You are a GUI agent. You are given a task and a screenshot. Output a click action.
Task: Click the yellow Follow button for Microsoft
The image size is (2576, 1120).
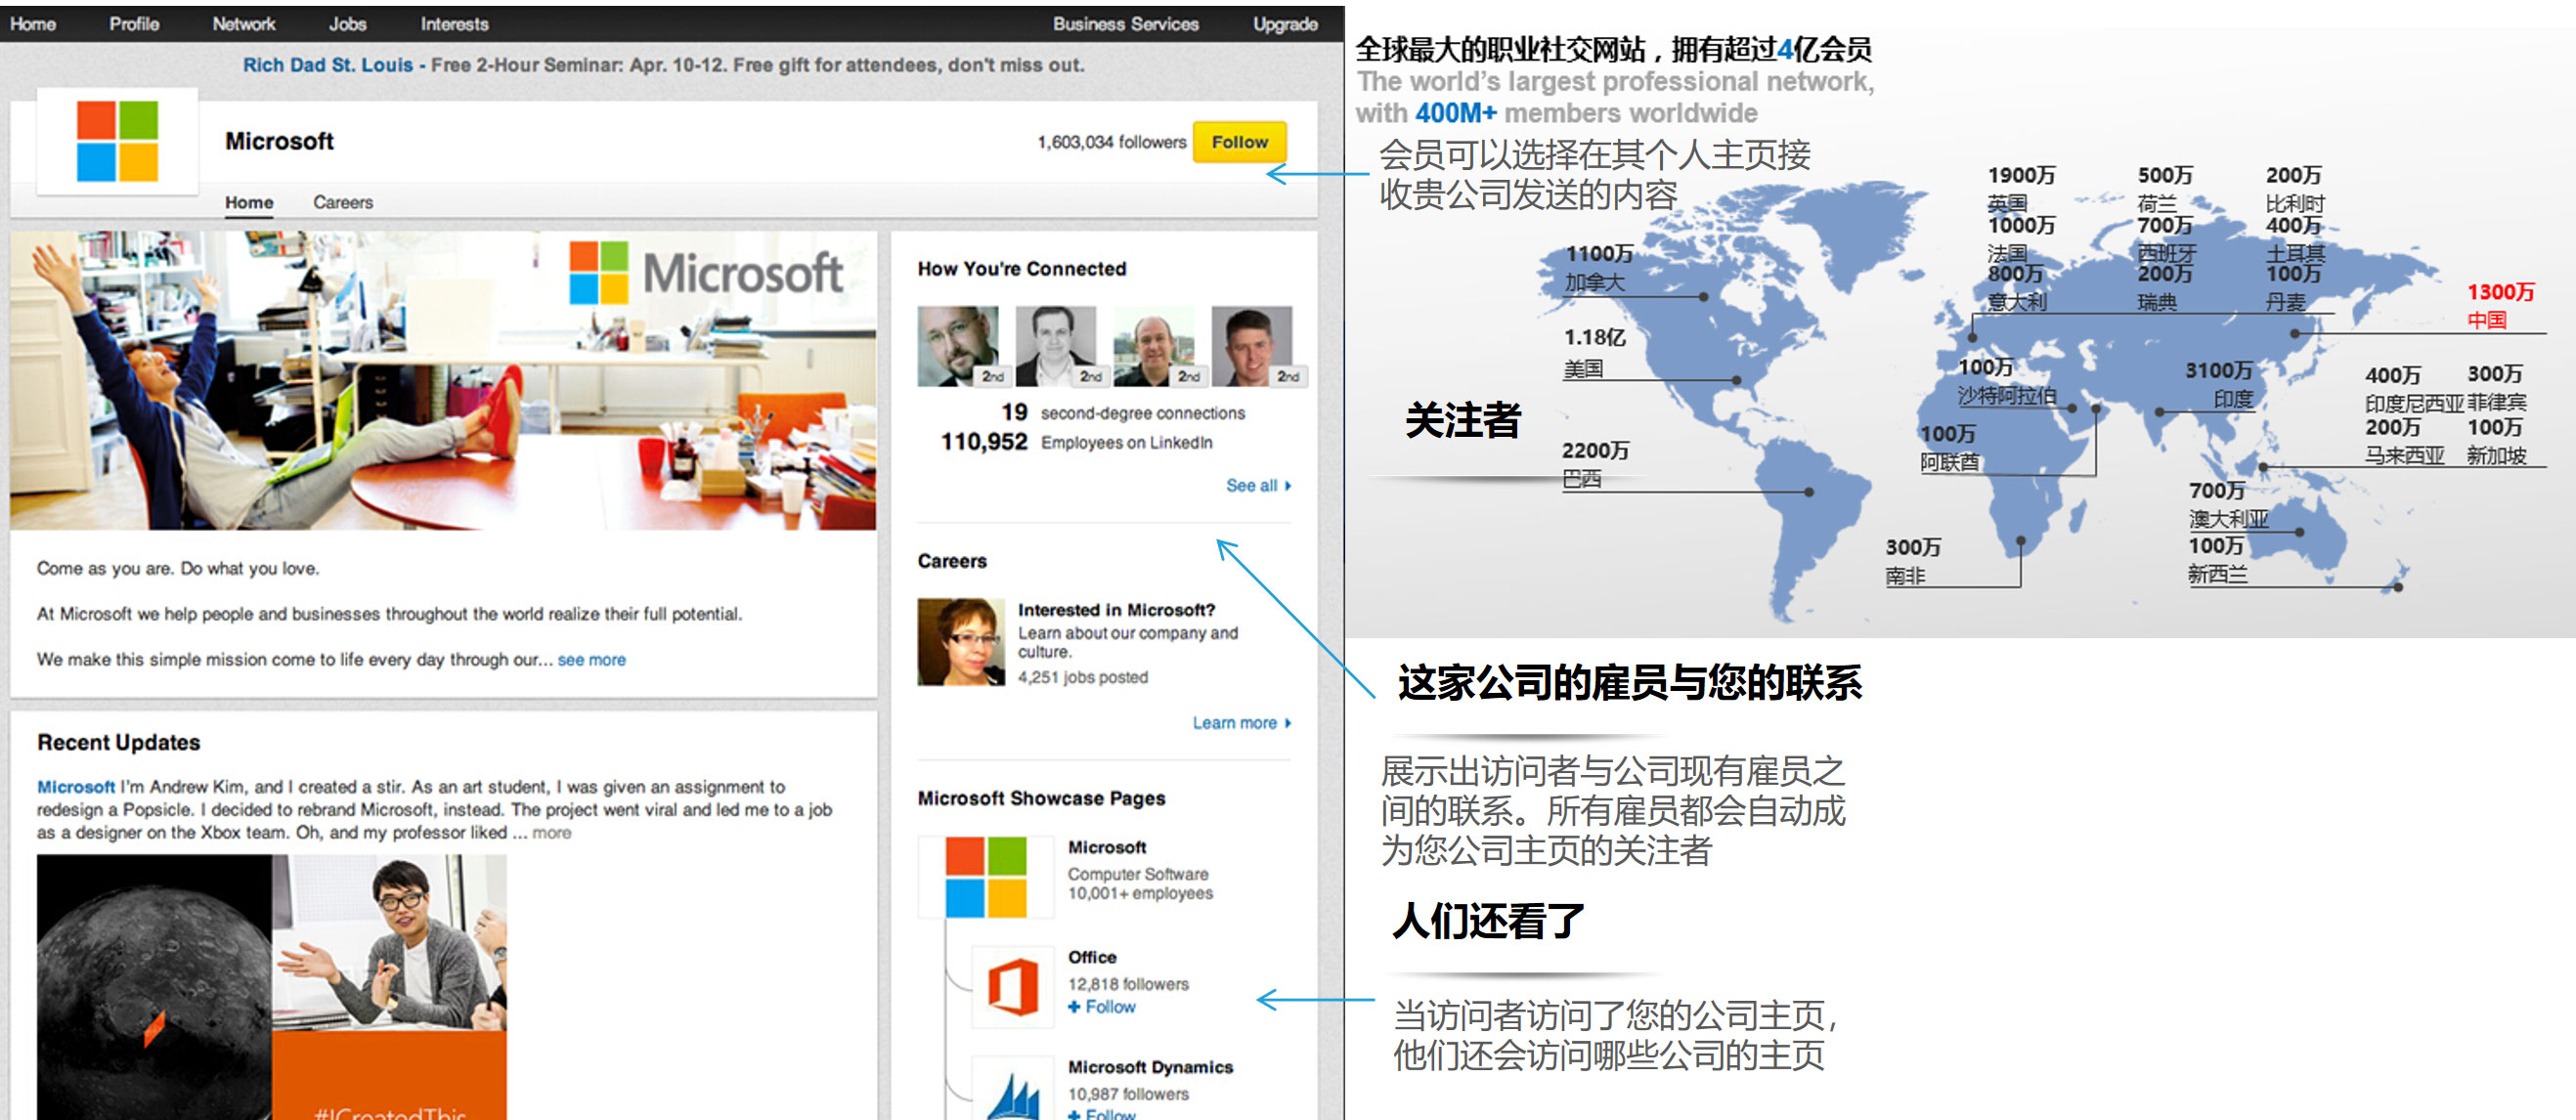click(x=1239, y=142)
